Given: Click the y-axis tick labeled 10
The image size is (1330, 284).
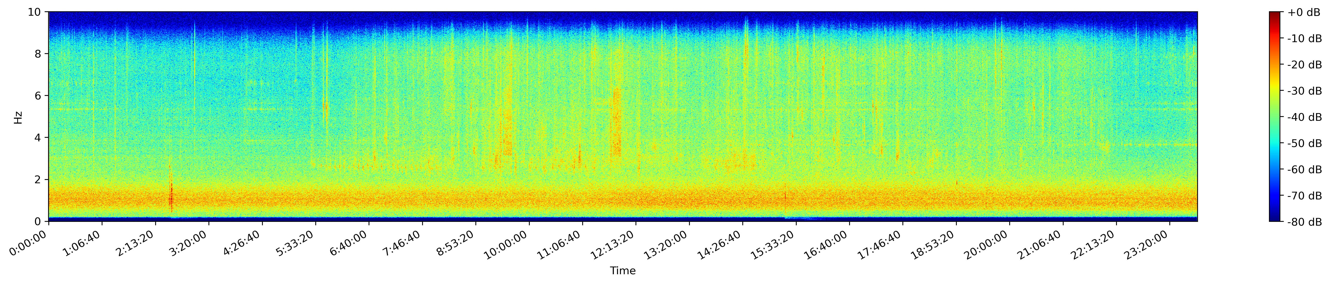Looking at the screenshot, I should 36,12.
